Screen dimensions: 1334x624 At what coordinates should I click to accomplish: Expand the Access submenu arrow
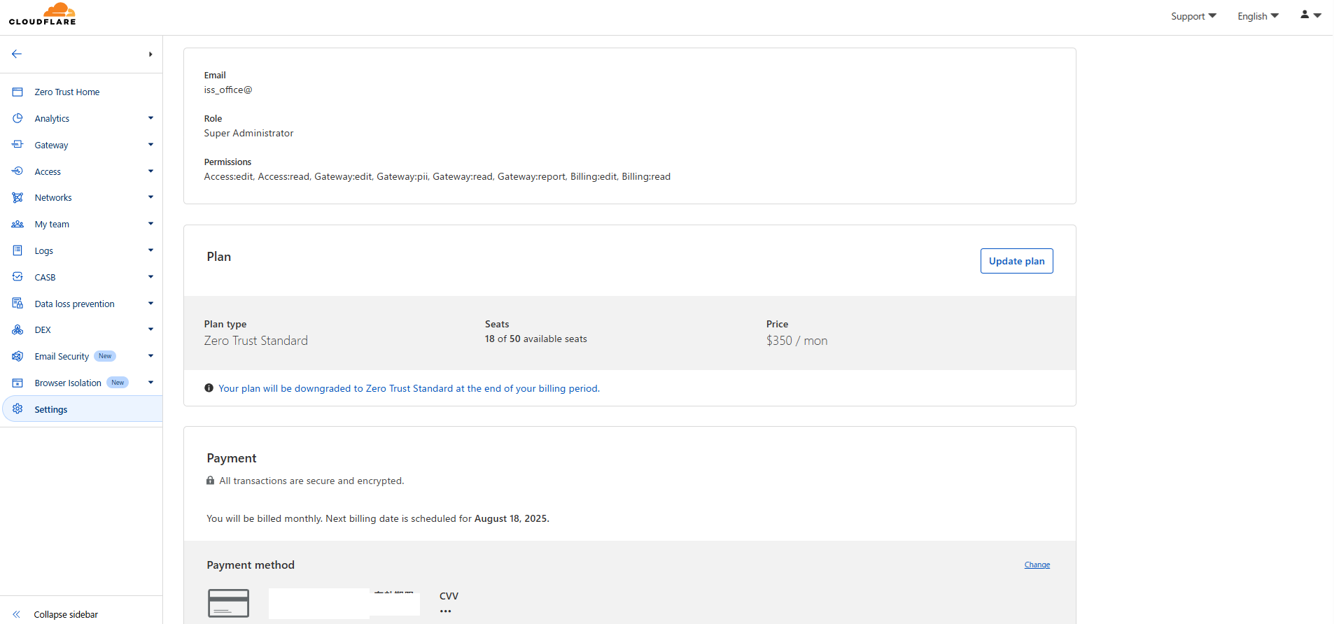[150, 171]
